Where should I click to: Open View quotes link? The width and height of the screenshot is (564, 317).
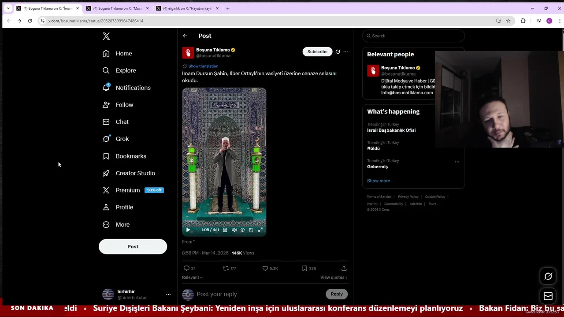[x=334, y=277]
